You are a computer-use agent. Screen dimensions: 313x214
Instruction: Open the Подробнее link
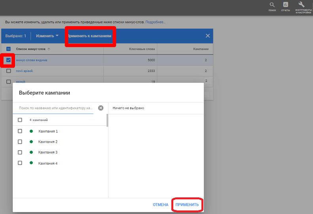pyautogui.click(x=156, y=22)
